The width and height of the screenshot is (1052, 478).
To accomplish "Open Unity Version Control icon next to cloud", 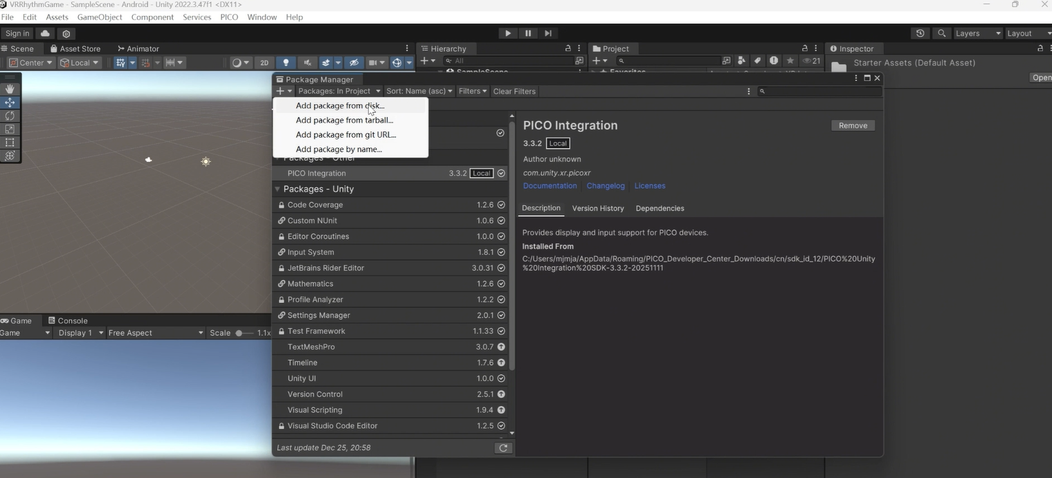I will (66, 33).
